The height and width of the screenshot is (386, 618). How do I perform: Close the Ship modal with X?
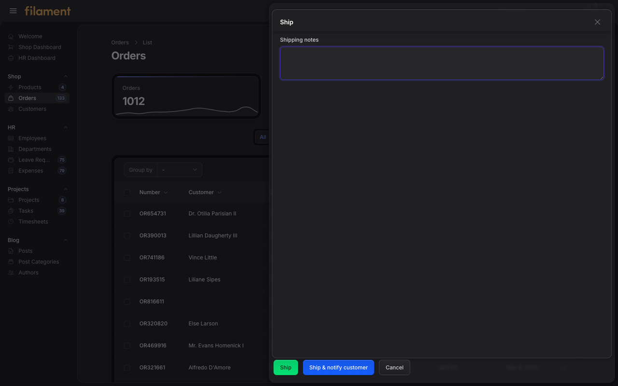pyautogui.click(x=597, y=22)
